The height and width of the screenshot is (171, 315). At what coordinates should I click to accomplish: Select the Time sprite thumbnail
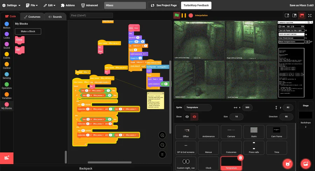[276, 148]
